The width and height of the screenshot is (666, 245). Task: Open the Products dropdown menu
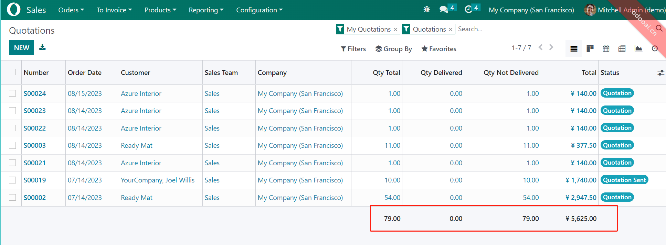point(160,10)
